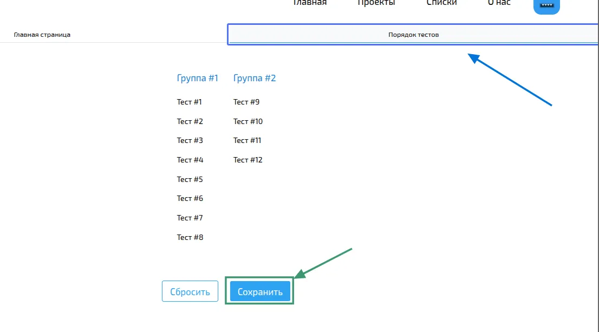Image resolution: width=599 pixels, height=332 pixels.
Task: Click the Группа #1 heading
Action: 197,78
